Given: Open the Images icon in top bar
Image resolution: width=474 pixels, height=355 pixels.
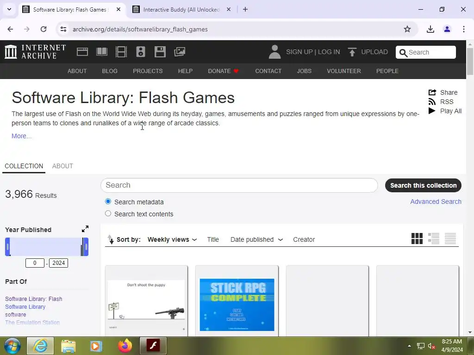Looking at the screenshot, I should 180,52.
